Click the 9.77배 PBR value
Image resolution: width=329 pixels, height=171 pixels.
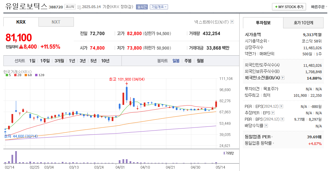pyautogui.click(x=299, y=119)
